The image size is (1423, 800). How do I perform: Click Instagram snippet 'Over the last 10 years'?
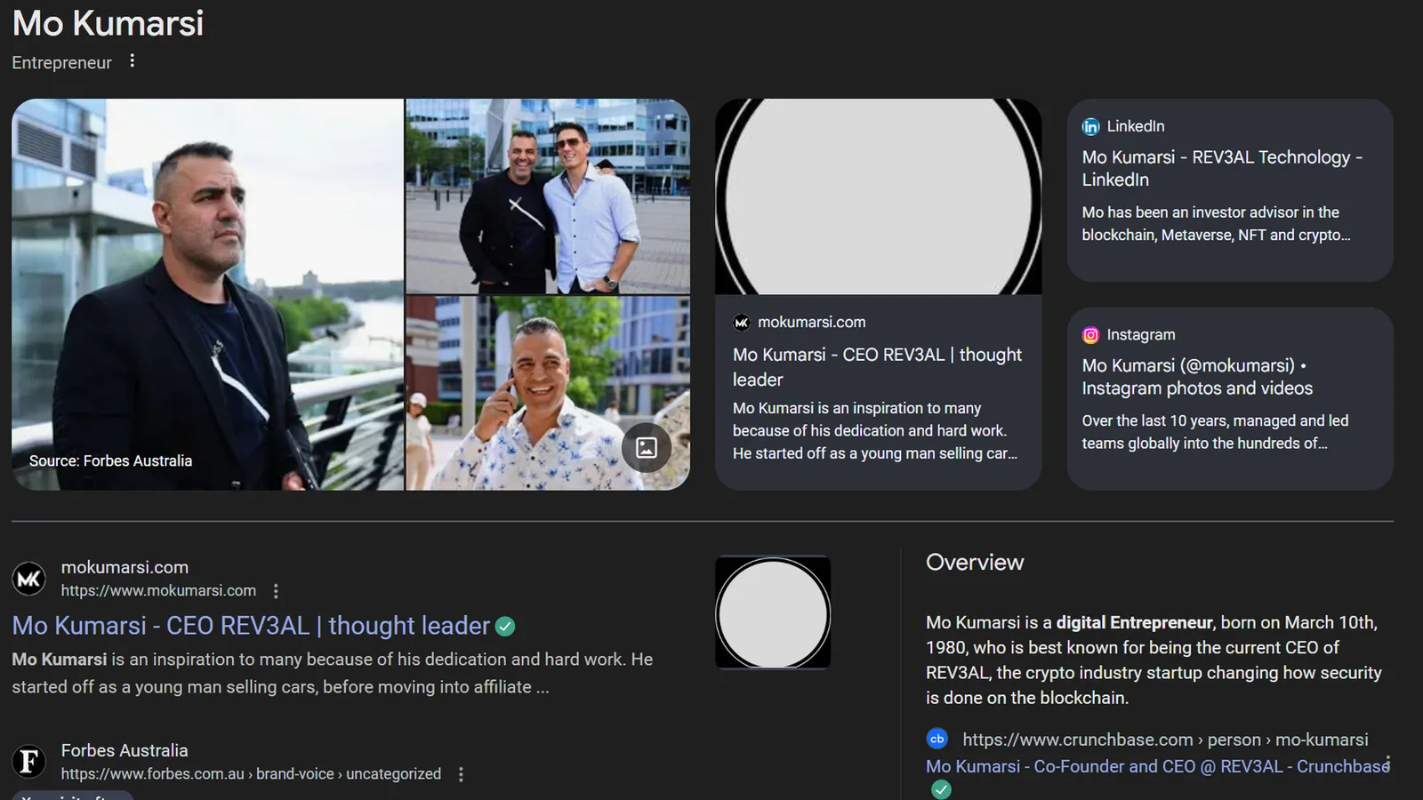[1215, 432]
